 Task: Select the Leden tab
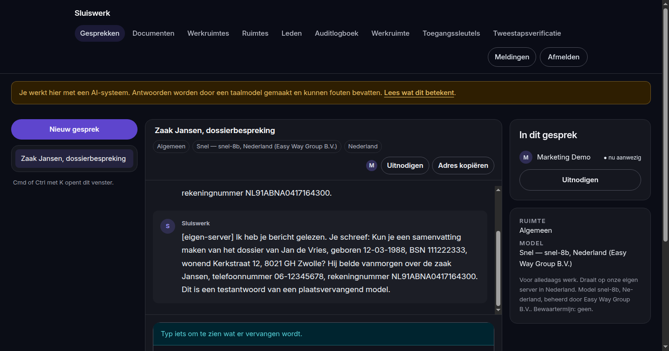click(x=292, y=33)
